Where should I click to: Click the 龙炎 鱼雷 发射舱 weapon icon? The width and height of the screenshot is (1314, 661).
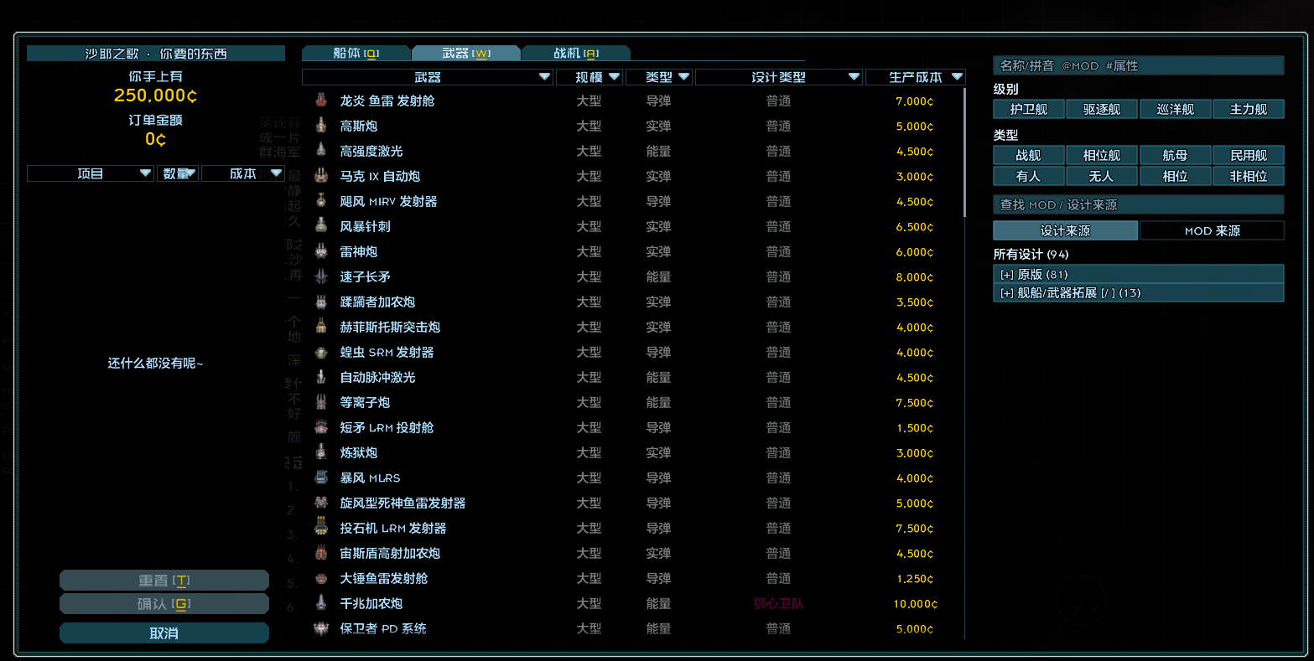(x=321, y=101)
